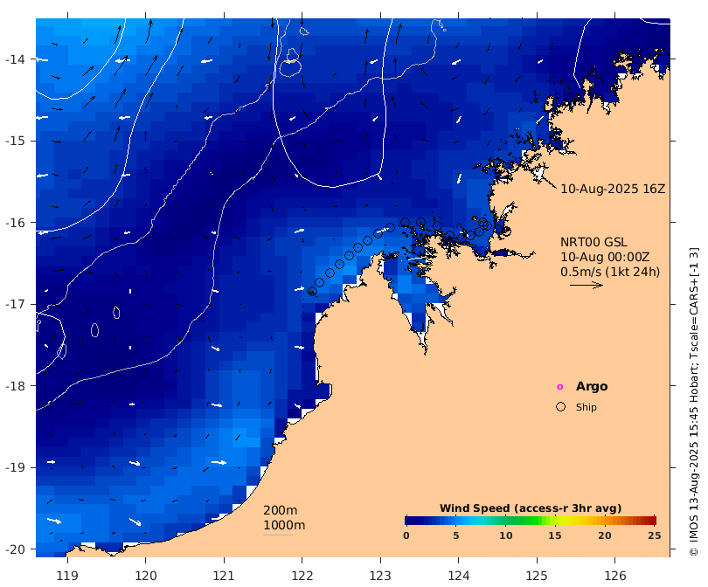Click the 10-Aug 00:00Z date text
708x587 pixels.
pos(605,257)
